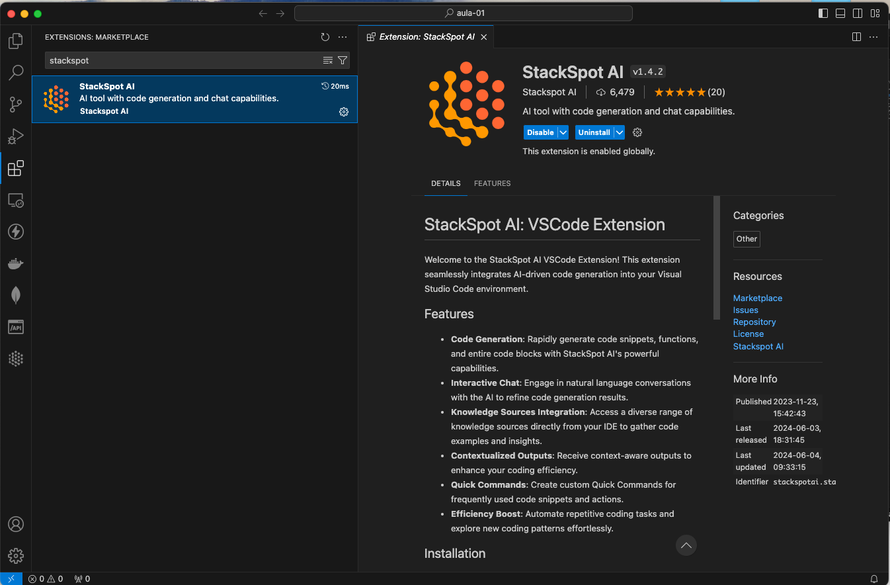Image resolution: width=890 pixels, height=585 pixels.
Task: Open Run and Debug view icon
Action: 16,136
